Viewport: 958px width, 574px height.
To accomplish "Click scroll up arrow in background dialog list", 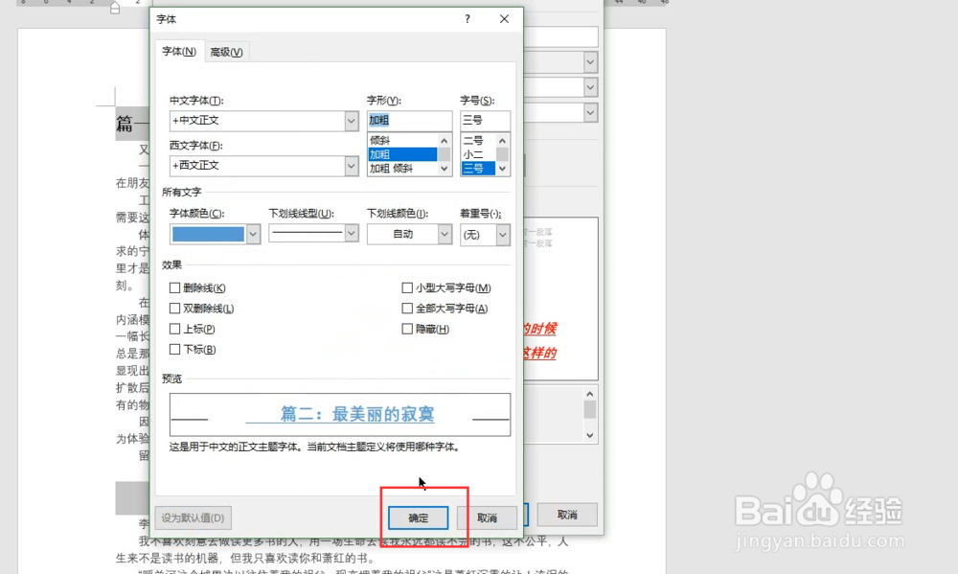I will pos(589,394).
